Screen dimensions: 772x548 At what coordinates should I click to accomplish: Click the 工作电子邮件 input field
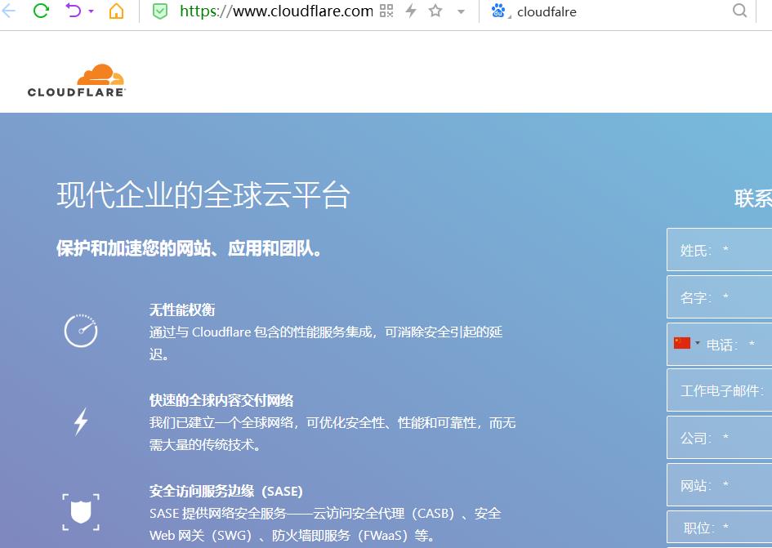click(x=720, y=390)
